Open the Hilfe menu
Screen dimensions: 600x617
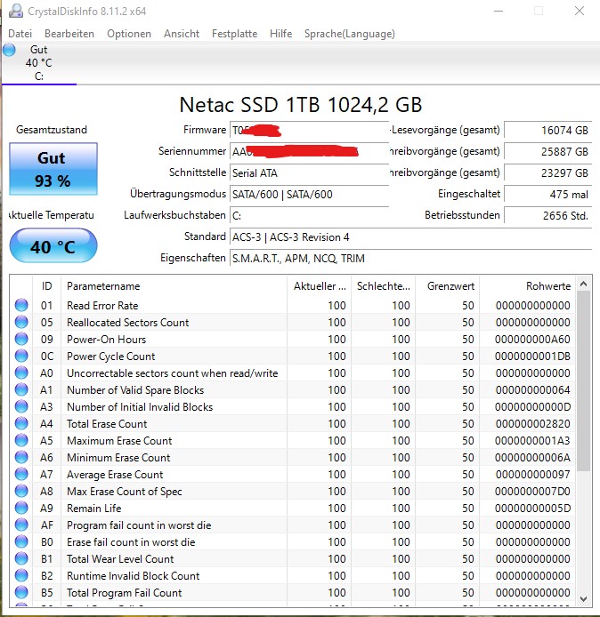coord(281,34)
